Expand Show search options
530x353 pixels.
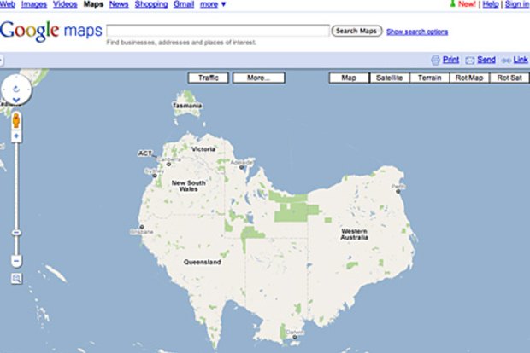pos(416,32)
